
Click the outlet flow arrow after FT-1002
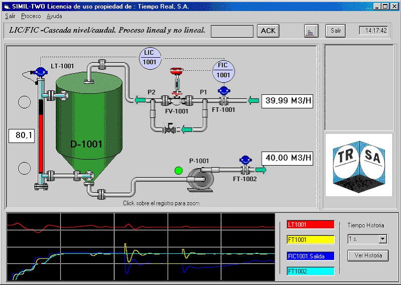point(261,170)
